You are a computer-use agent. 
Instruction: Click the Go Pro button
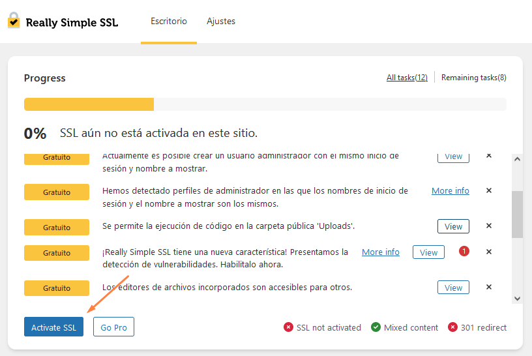click(113, 327)
